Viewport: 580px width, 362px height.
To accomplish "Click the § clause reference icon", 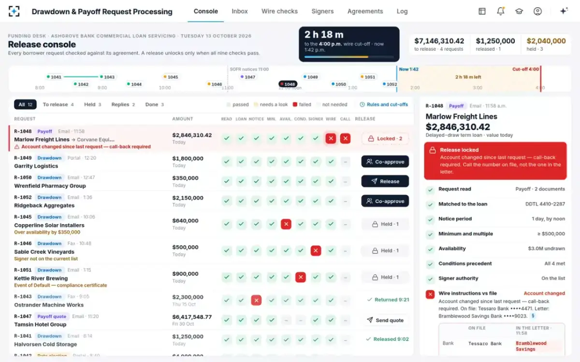I will [533, 316].
